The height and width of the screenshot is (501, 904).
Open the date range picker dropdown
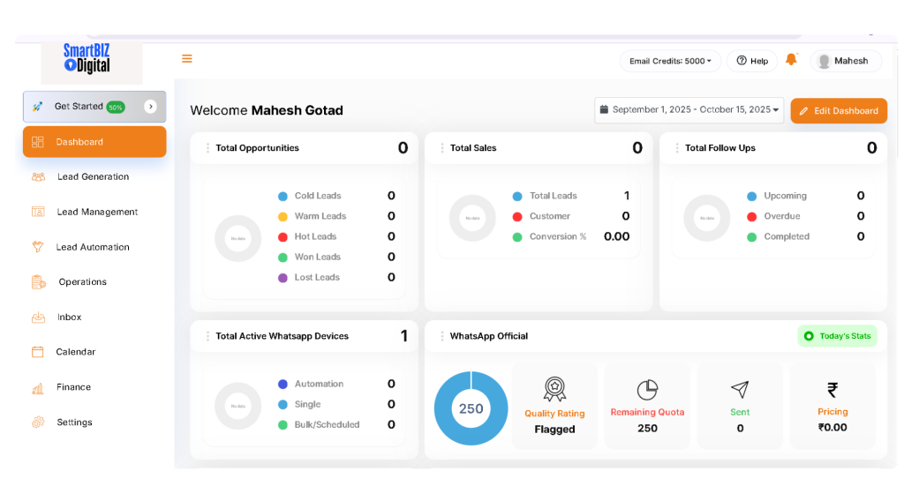tap(689, 110)
